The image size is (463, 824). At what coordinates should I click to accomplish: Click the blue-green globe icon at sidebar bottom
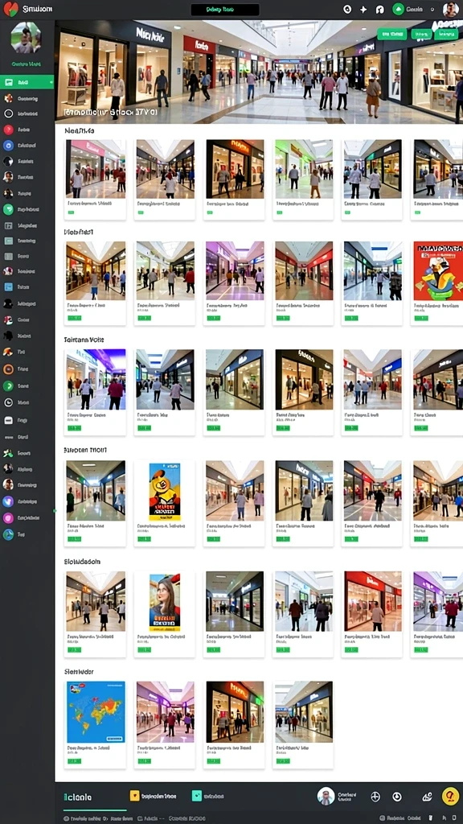[8, 534]
